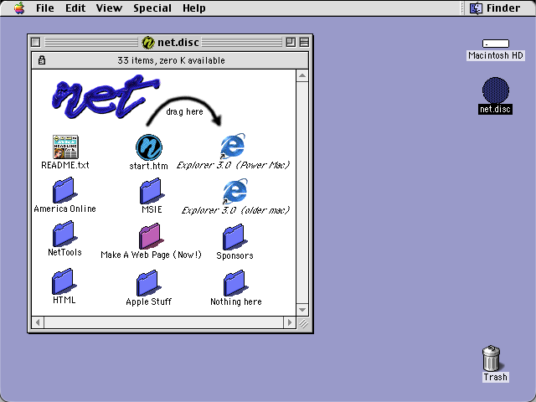Click the Sponsors folder name
The width and height of the screenshot is (536, 402).
pos(234,255)
